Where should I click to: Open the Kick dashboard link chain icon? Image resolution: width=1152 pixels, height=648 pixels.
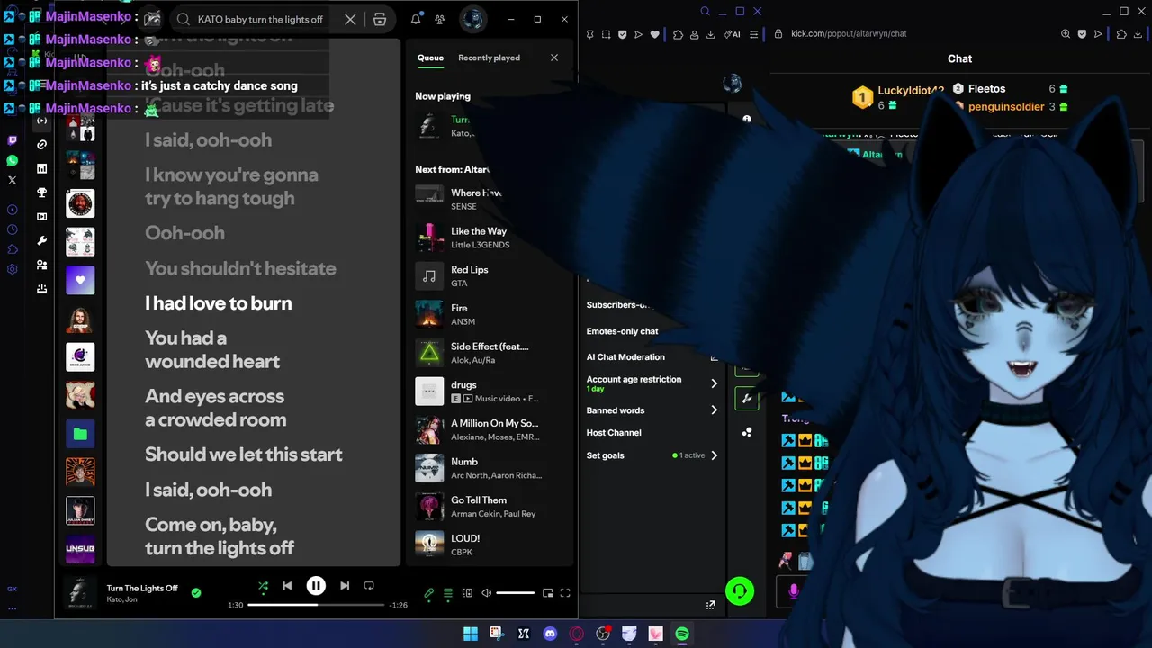click(41, 145)
